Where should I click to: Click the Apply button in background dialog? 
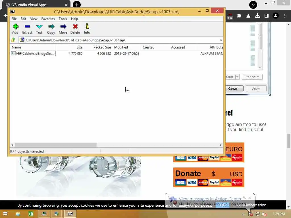pos(256,89)
